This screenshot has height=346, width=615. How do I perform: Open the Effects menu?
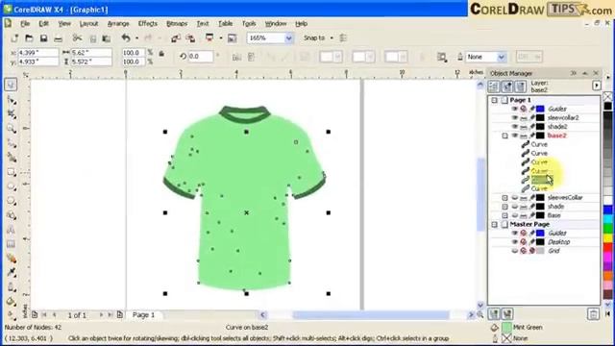pyautogui.click(x=147, y=23)
